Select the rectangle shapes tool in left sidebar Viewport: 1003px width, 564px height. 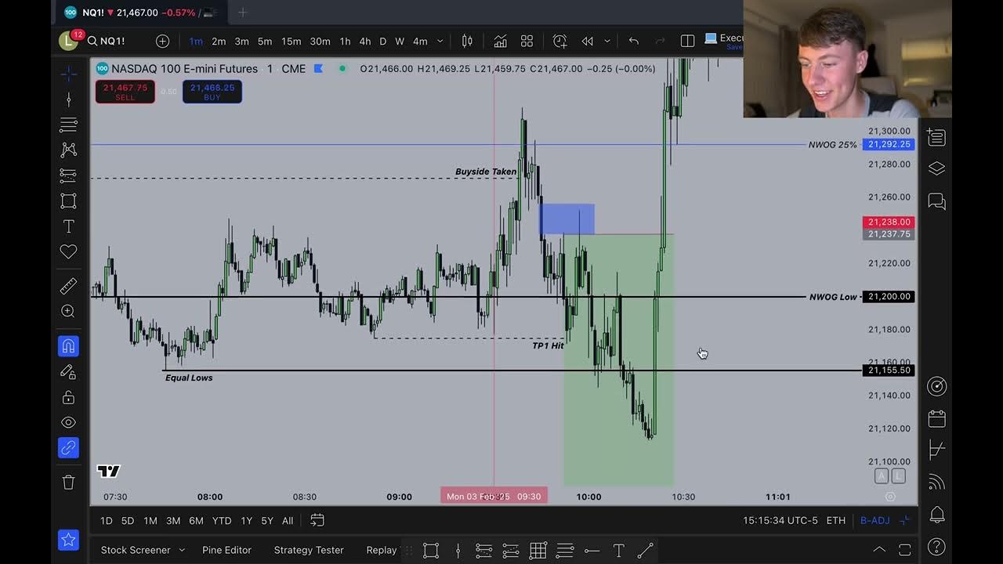point(68,201)
